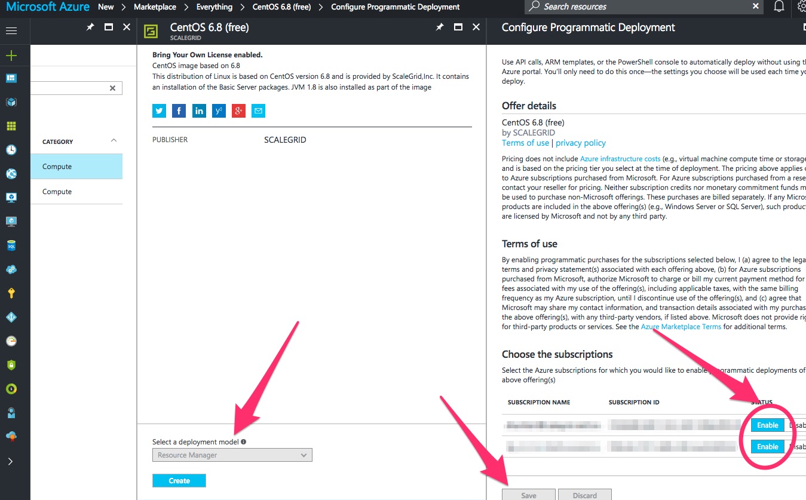Open the Recent clock icon

(11, 150)
